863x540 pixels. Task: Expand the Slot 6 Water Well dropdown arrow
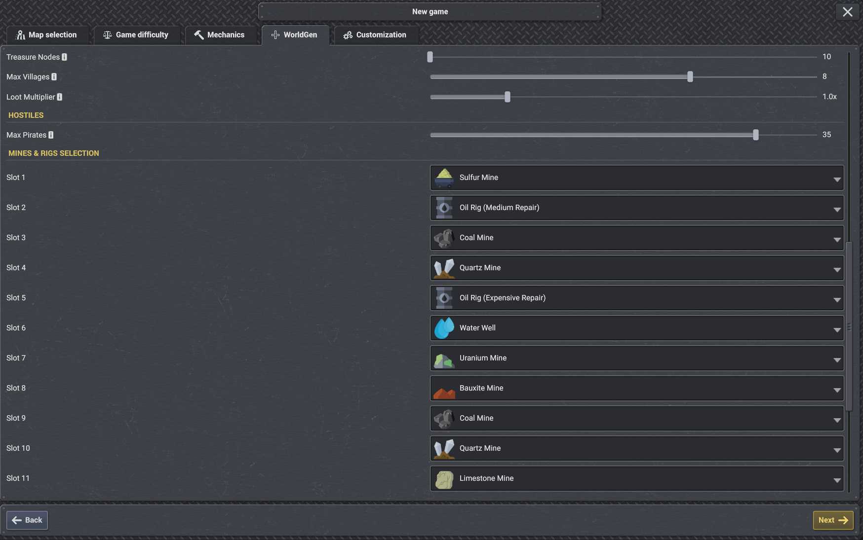(x=837, y=330)
